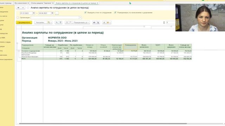Viewport: 225px width, 126px height.
Task: Select the Отпуск основной column header
Action: (x=103, y=47)
